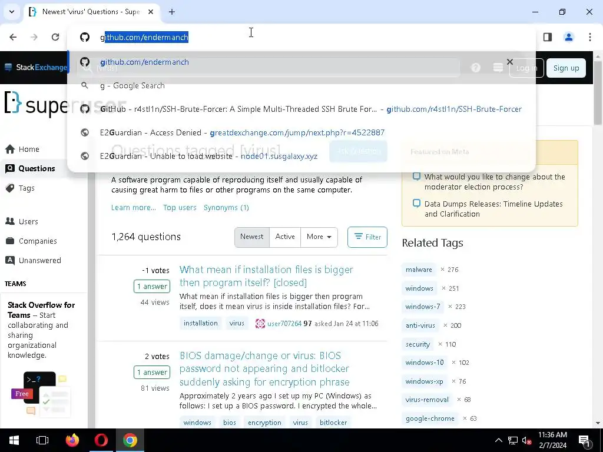Open Chrome side panel
This screenshot has width=603, height=452.
[548, 37]
